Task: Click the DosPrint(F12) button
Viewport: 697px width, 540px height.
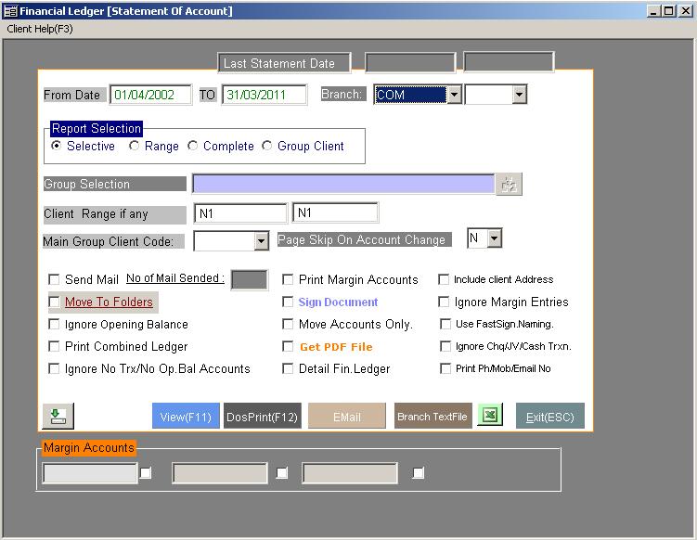Action: tap(262, 417)
